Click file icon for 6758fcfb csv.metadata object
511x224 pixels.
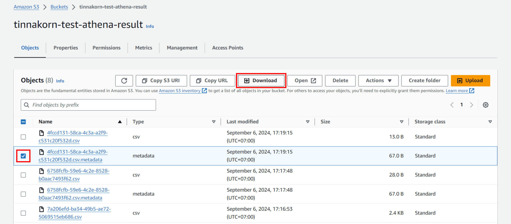pos(41,190)
